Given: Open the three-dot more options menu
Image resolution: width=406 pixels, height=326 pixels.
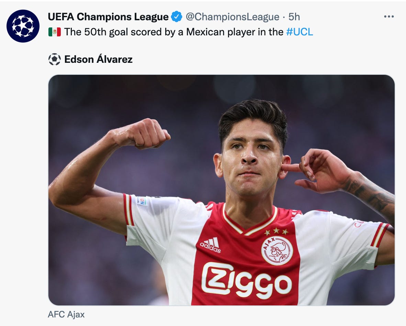Looking at the screenshot, I should coord(388,16).
